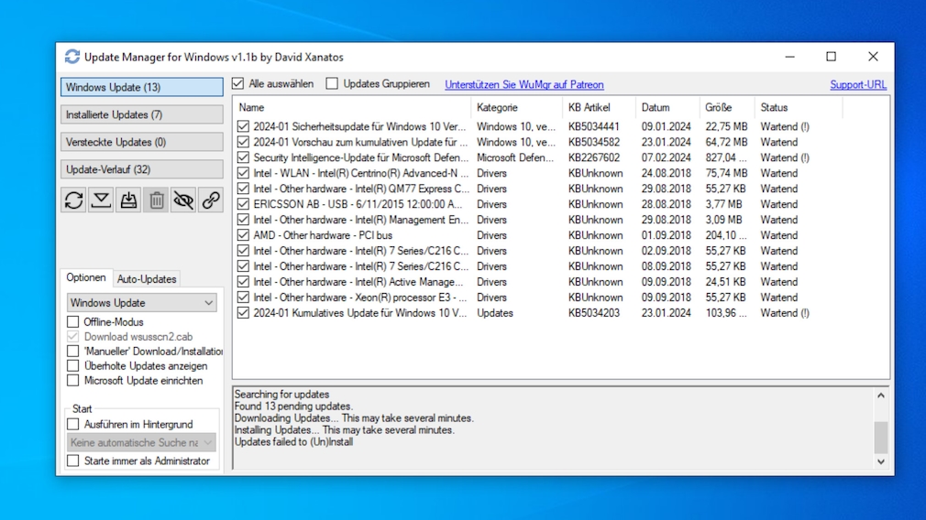Enable Offline-Modus checkbox
The image size is (926, 520).
pyautogui.click(x=72, y=322)
